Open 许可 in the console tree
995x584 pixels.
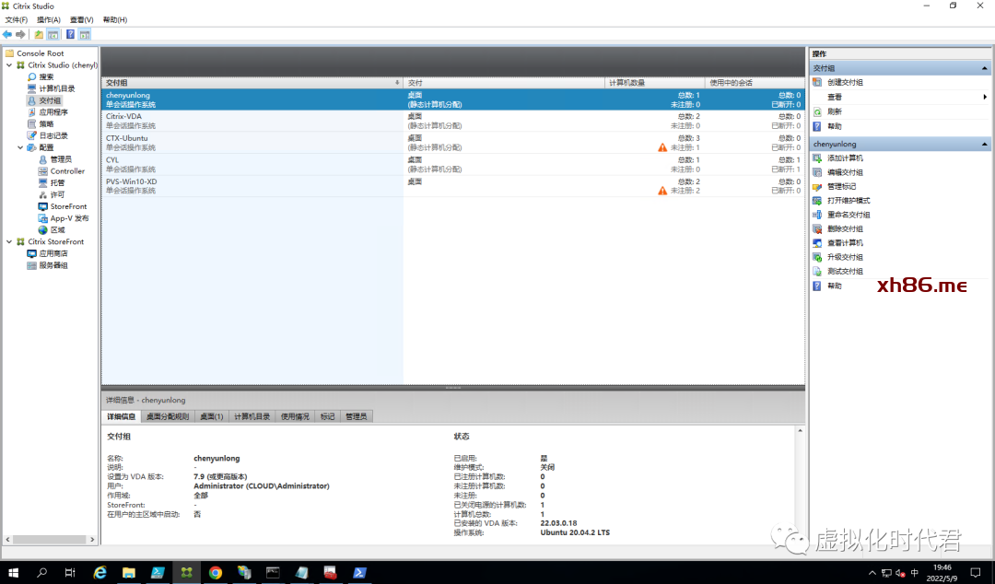pos(57,195)
